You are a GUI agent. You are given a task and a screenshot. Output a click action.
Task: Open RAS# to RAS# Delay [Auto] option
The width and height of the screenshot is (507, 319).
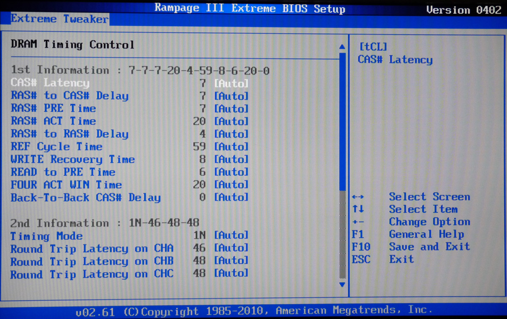click(x=232, y=134)
